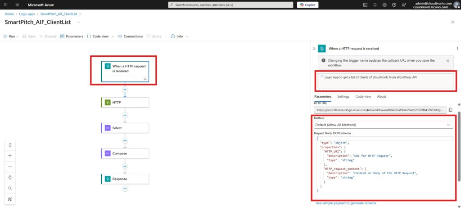This screenshot has width=461, height=208.
Task: Click the Azure search resources field
Action: pyautogui.click(x=230, y=5)
